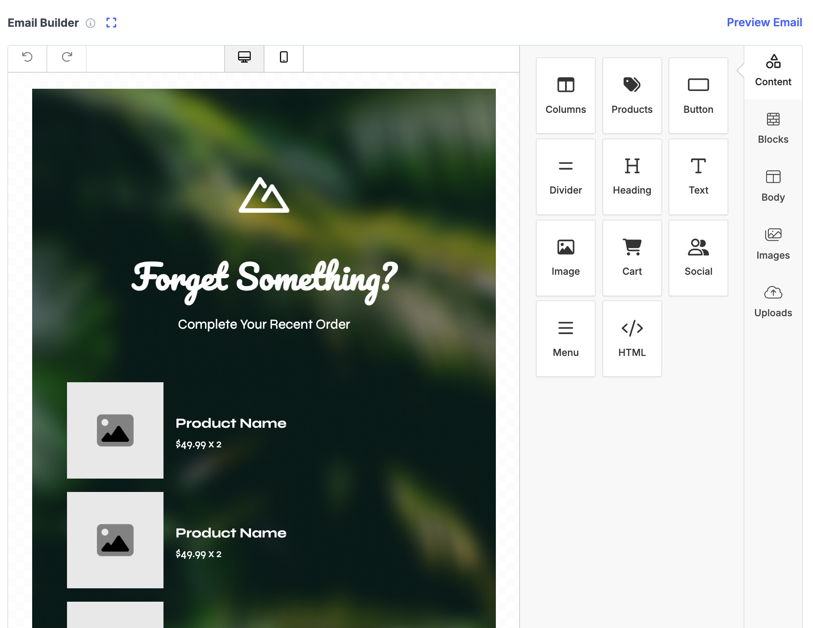Select the Social content block
813x628 pixels.
pos(698,258)
